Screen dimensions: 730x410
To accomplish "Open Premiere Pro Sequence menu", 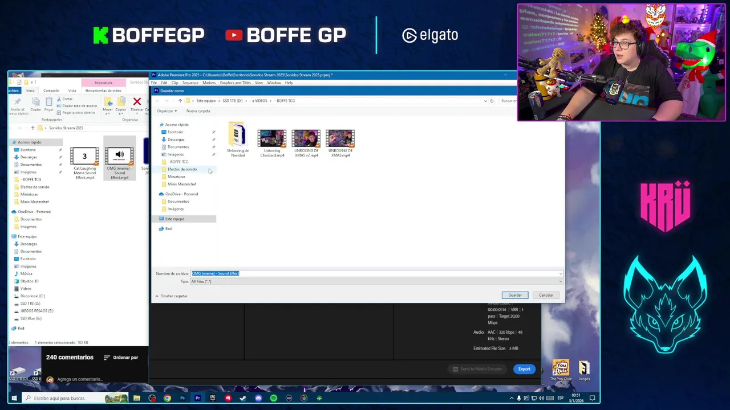I will [190, 83].
